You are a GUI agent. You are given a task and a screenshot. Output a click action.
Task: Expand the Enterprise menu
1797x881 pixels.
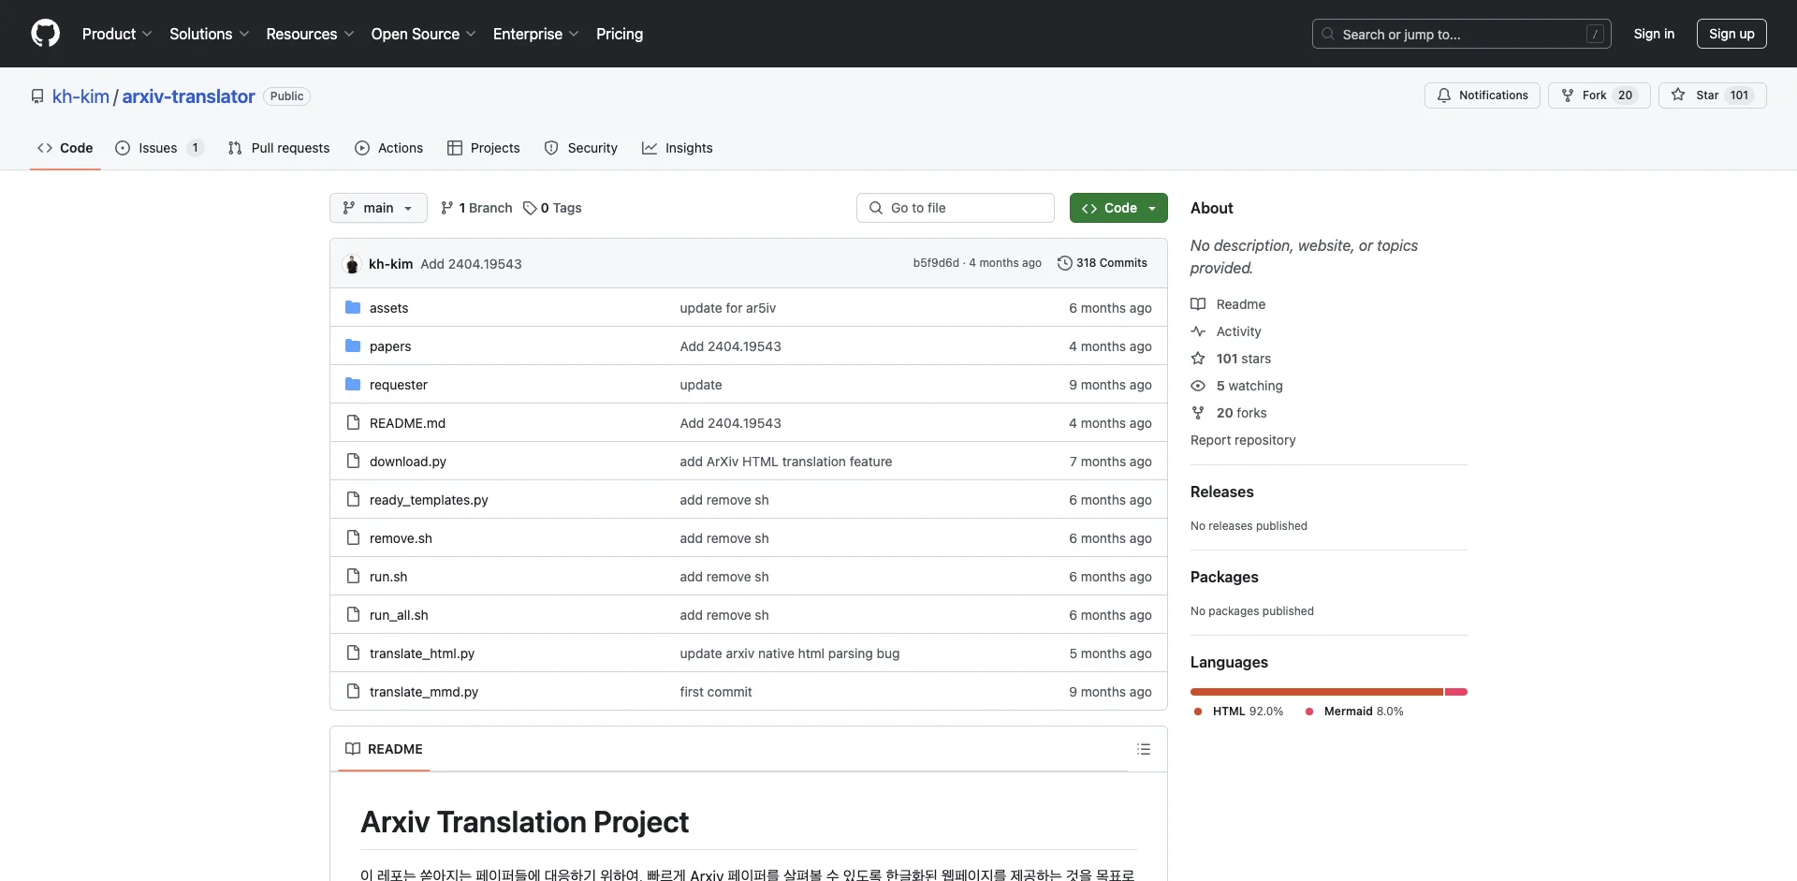click(x=536, y=34)
